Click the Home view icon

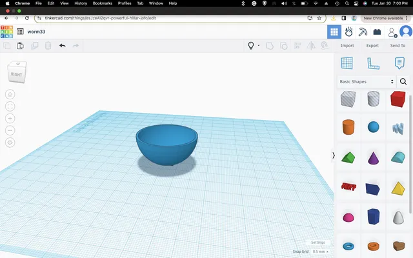pos(10,94)
